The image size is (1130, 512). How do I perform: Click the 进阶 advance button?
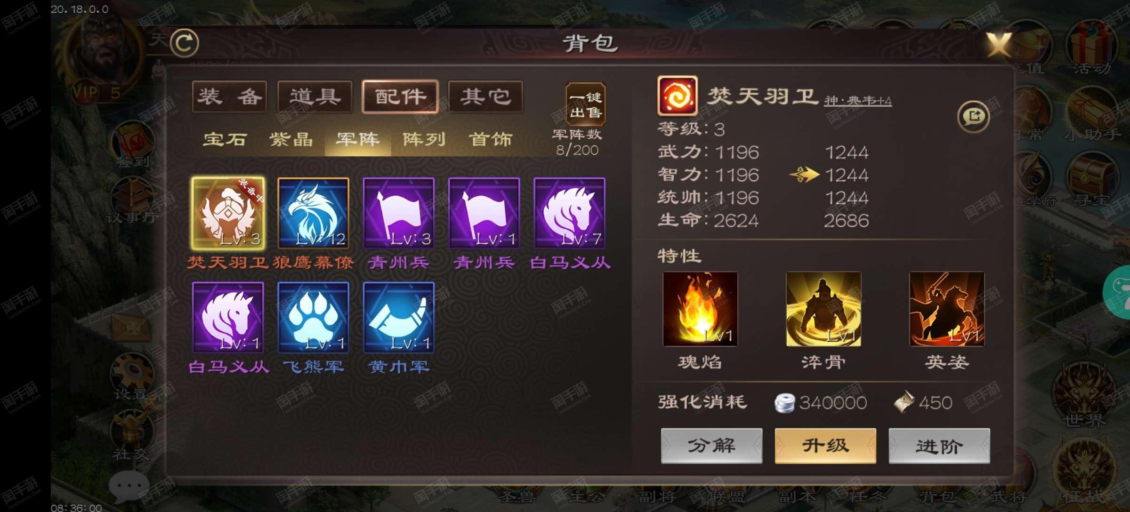tap(939, 446)
